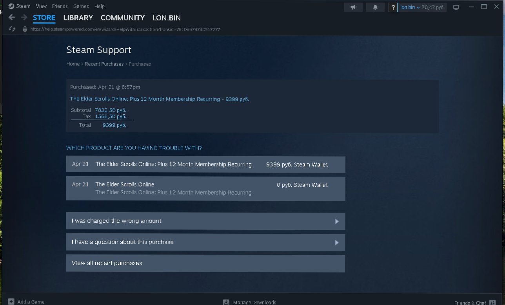Click the Recent Purchases breadcrumb link
505x305 pixels.
click(104, 64)
